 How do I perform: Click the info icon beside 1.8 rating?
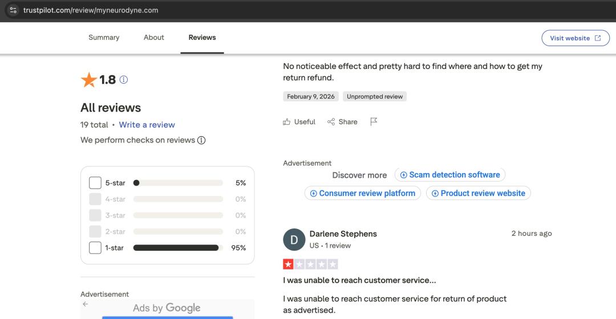coord(124,80)
